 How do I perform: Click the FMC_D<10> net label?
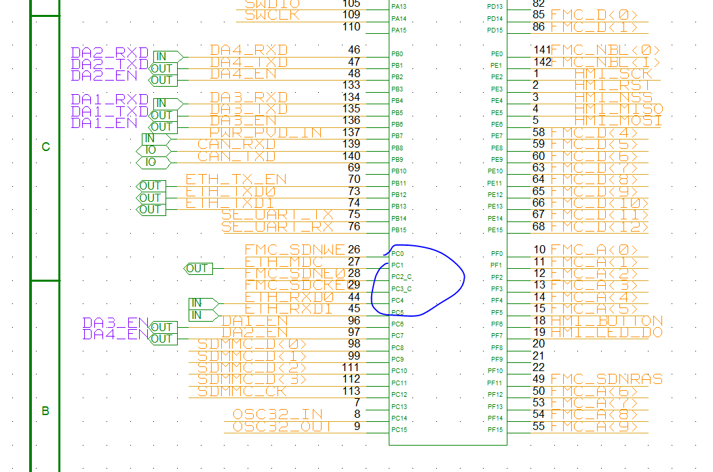(600, 203)
